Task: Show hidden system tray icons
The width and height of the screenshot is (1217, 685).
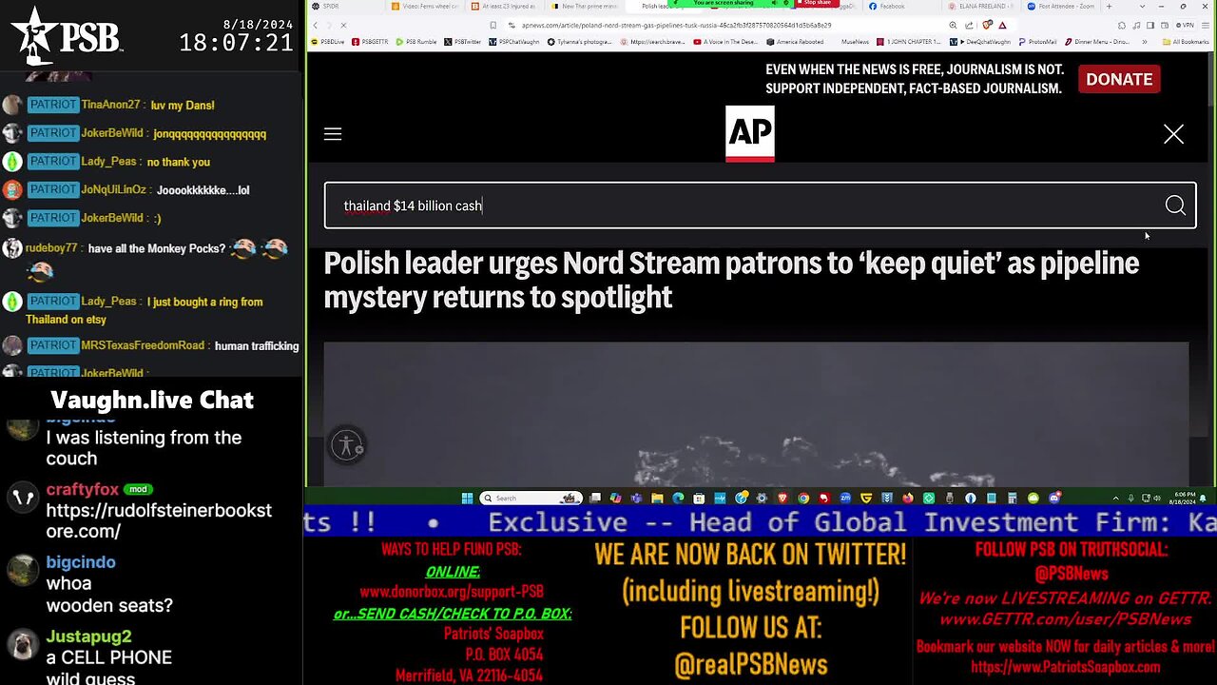Action: (x=1115, y=498)
